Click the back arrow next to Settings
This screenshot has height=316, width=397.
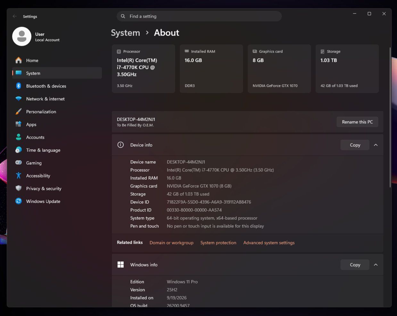pos(15,16)
